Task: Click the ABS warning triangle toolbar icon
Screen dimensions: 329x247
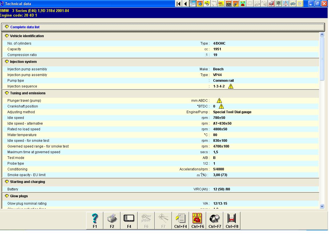Action: 286,3
